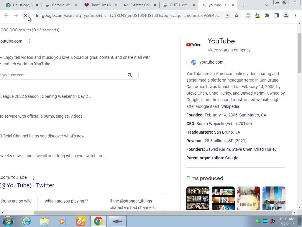Open Windows Media Player from taskbar
The width and height of the screenshot is (302, 227).
pyautogui.click(x=63, y=221)
